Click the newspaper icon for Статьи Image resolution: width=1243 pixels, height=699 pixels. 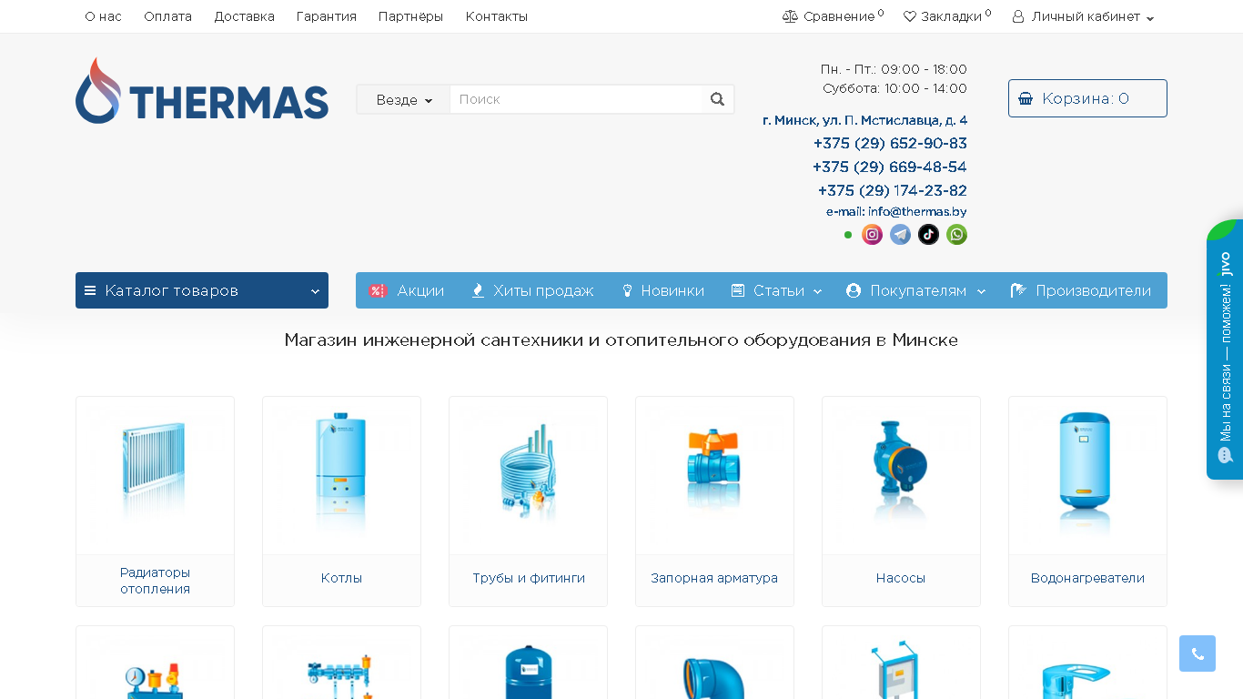[x=738, y=290]
